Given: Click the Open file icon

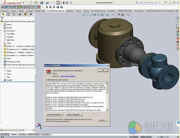Looking at the screenshot, I should click(x=36, y=2).
